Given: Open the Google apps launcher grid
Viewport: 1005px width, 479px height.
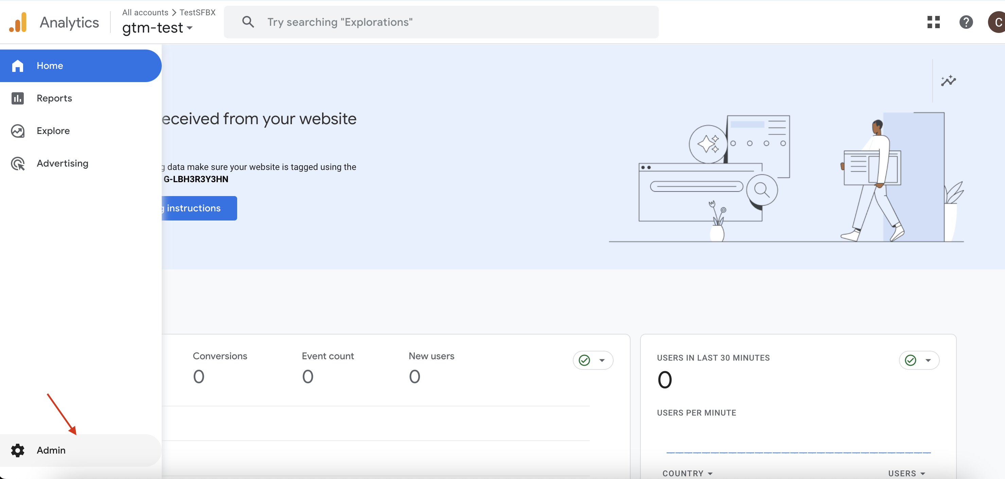Looking at the screenshot, I should (x=934, y=22).
